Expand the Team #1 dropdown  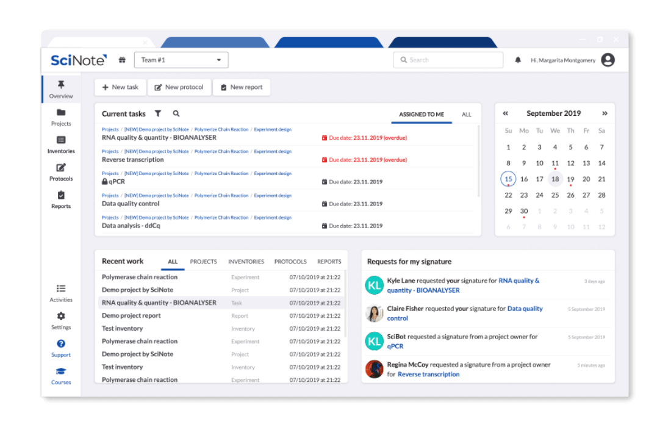[x=181, y=60]
